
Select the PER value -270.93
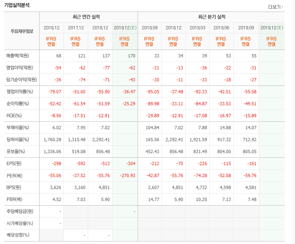127,175
